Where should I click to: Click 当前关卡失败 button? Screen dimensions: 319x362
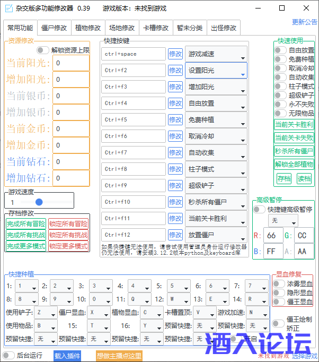coord(294,138)
